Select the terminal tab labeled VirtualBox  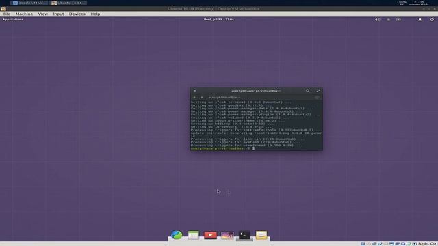tap(224, 97)
